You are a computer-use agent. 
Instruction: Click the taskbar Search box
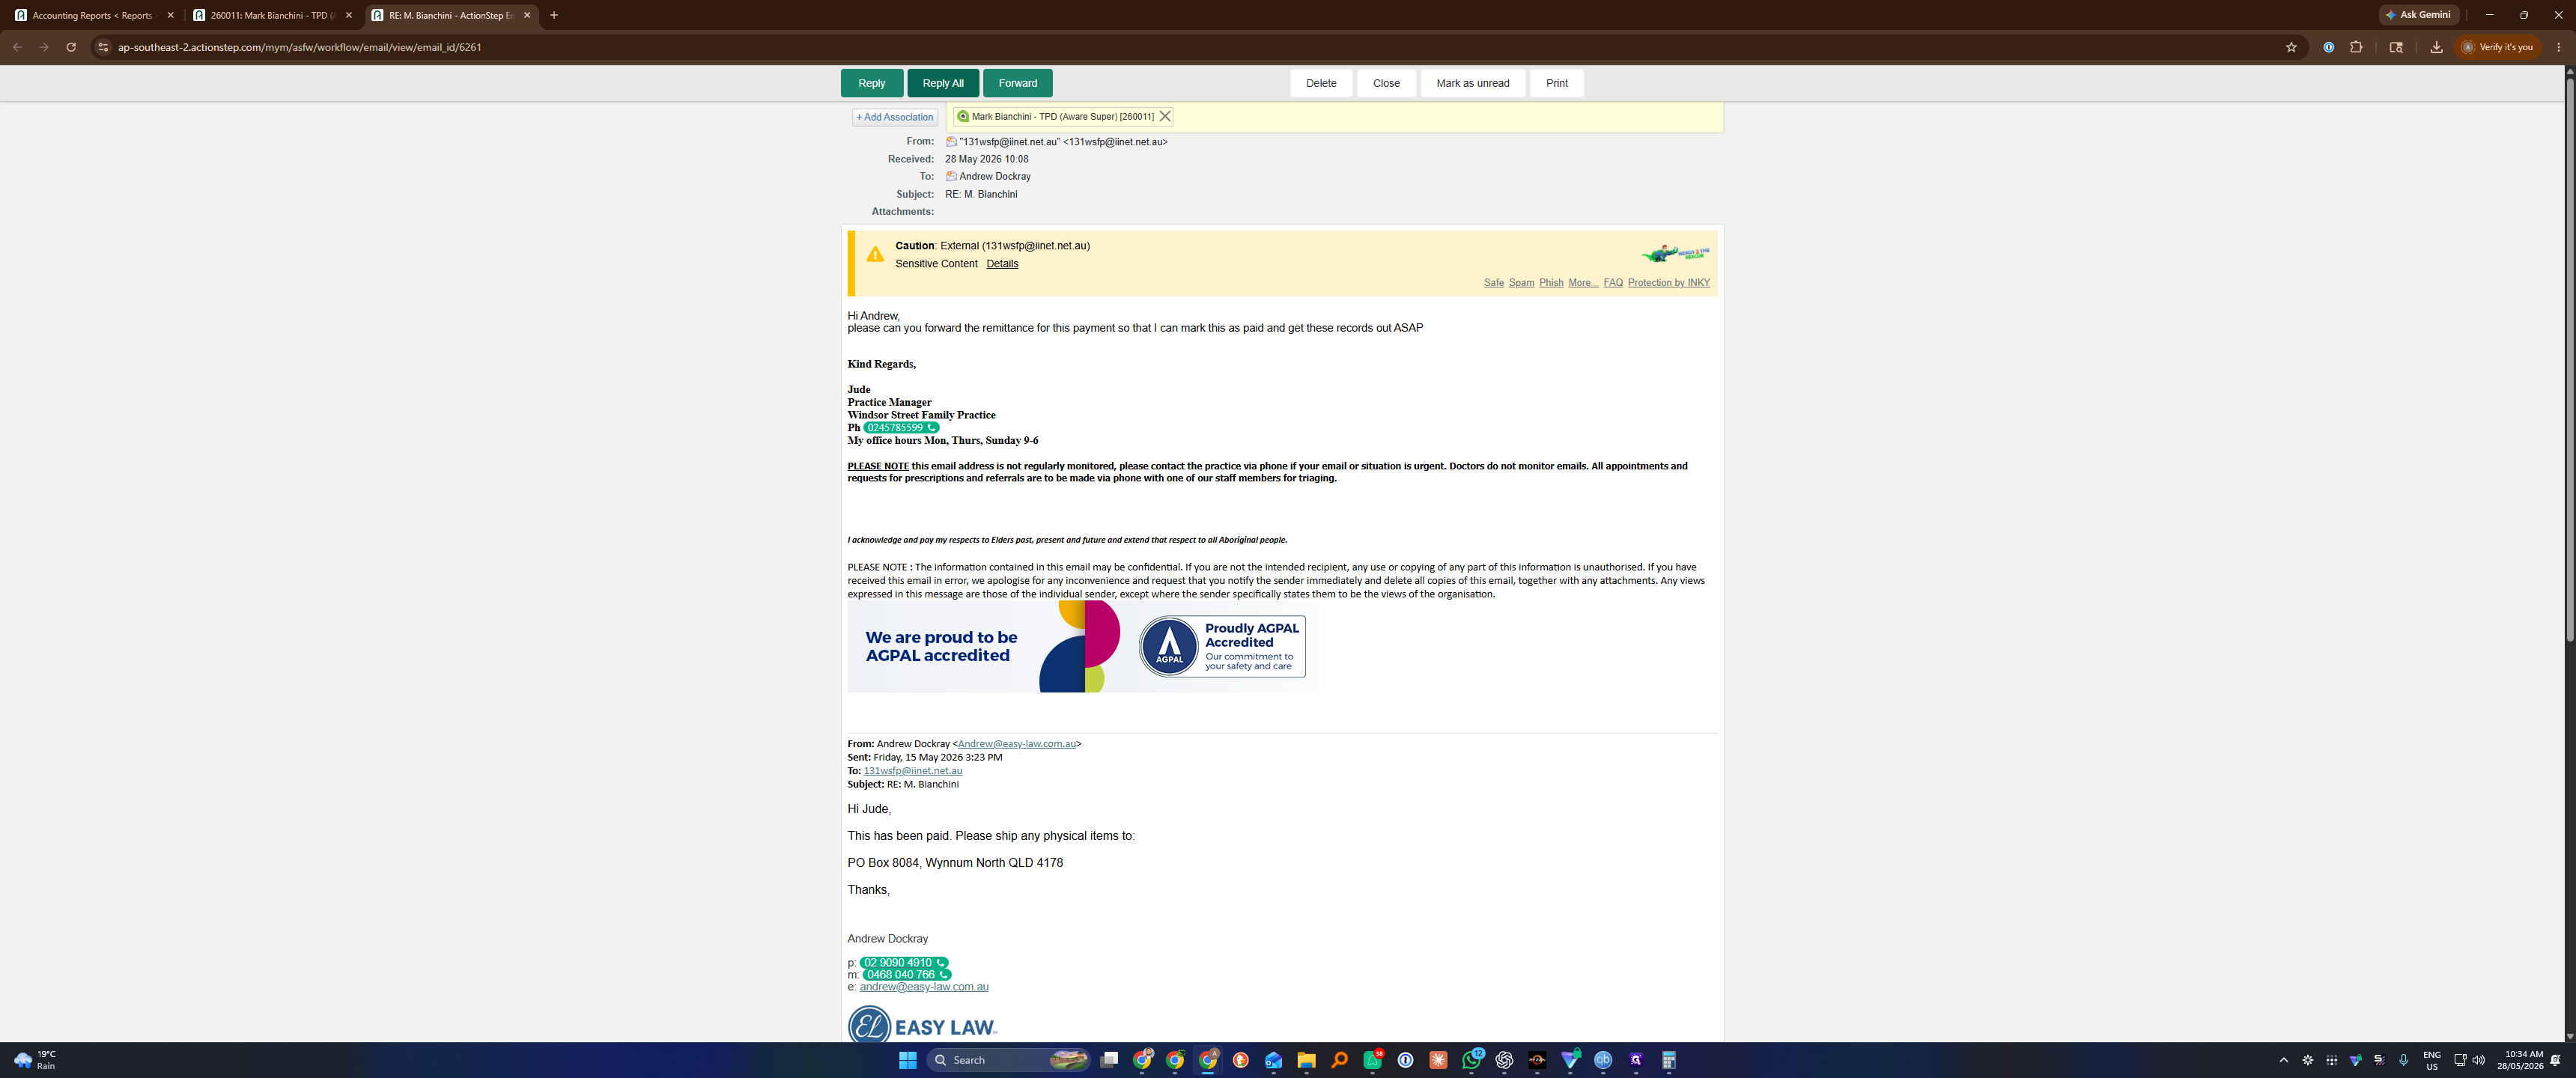pyautogui.click(x=1008, y=1060)
